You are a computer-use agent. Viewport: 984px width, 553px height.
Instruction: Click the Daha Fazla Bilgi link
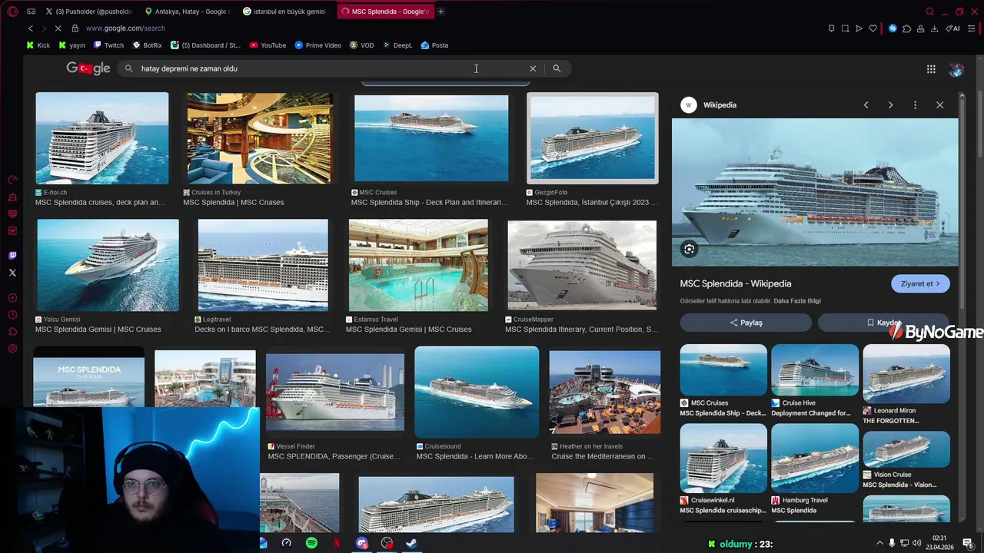797,301
